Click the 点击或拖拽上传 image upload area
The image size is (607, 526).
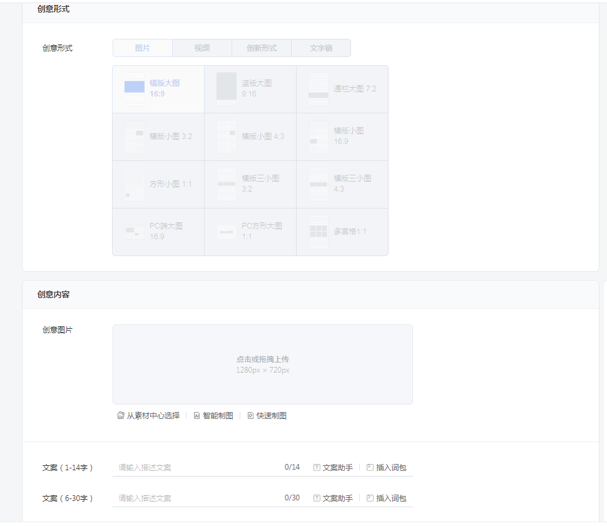[x=263, y=364]
